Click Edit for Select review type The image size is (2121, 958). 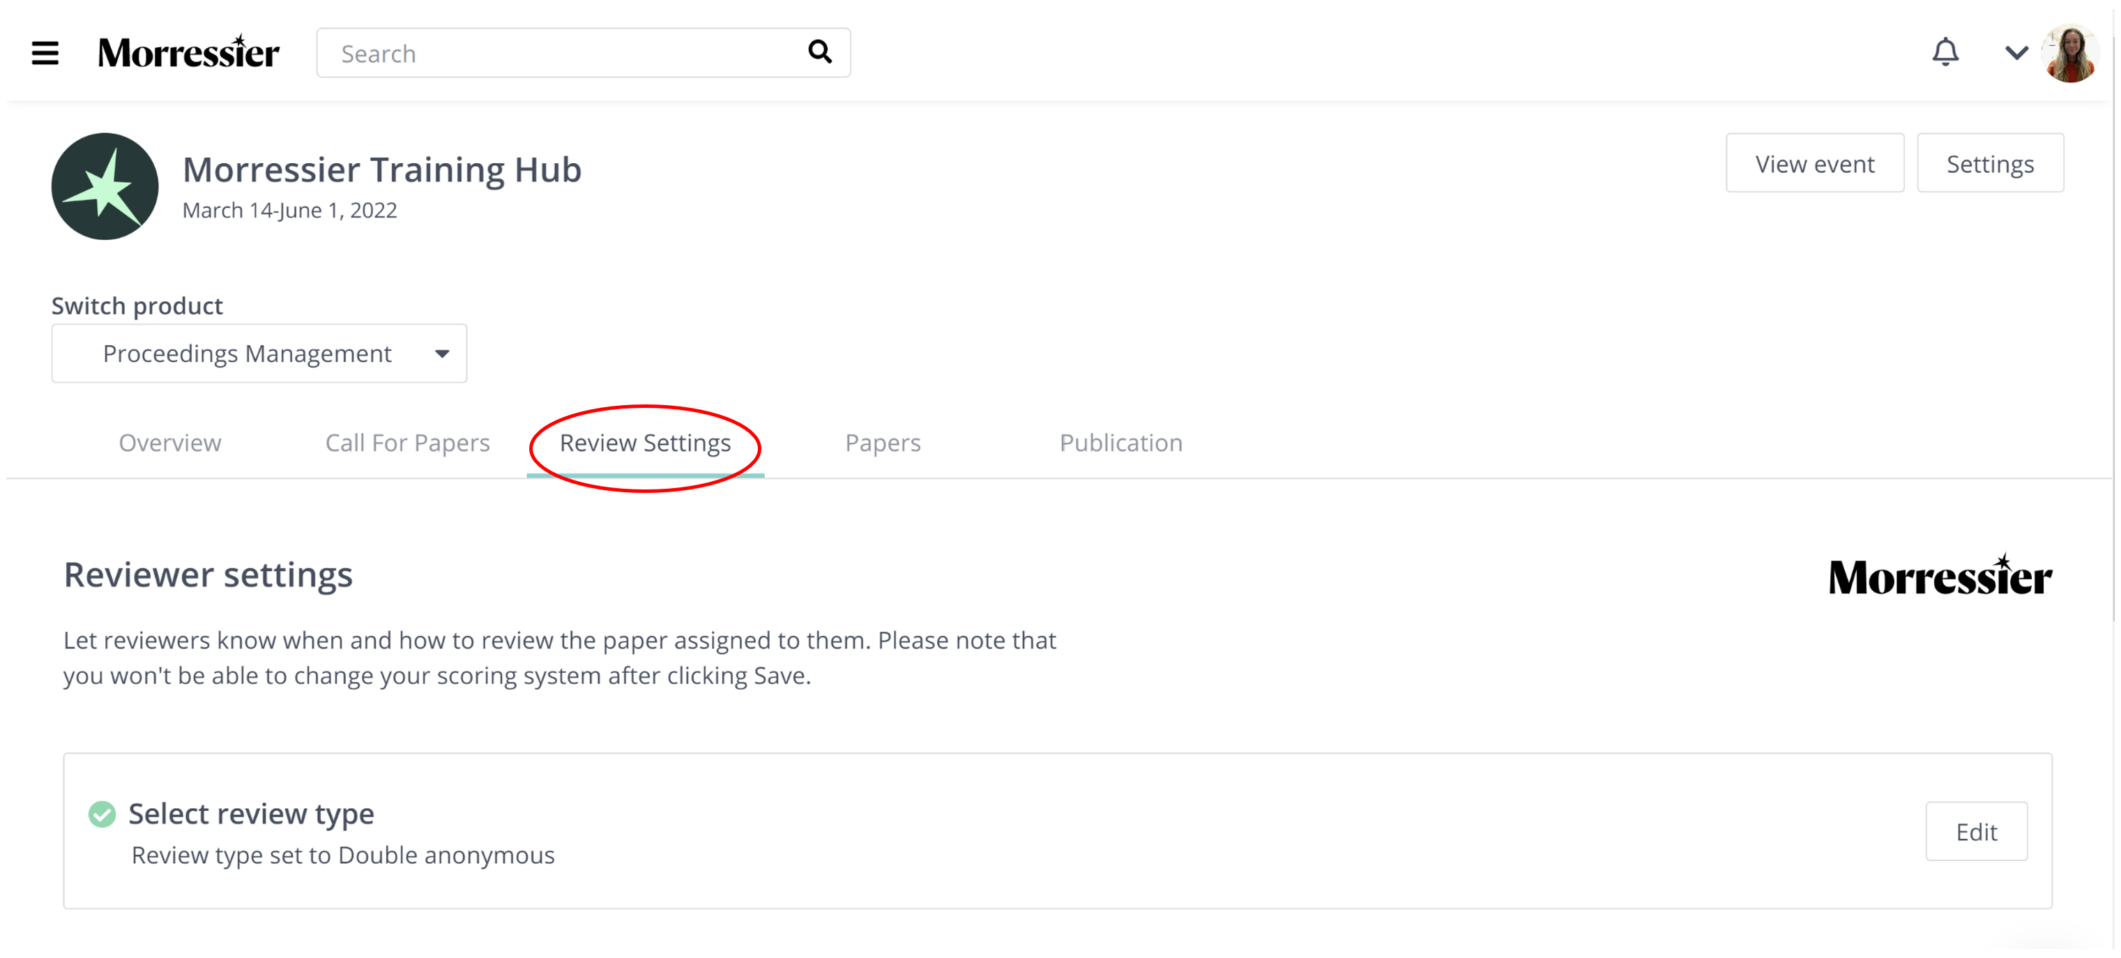[1976, 832]
